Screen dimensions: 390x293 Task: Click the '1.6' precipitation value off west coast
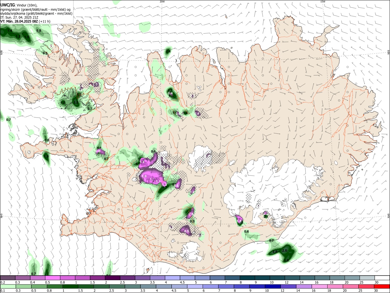(x=46, y=157)
